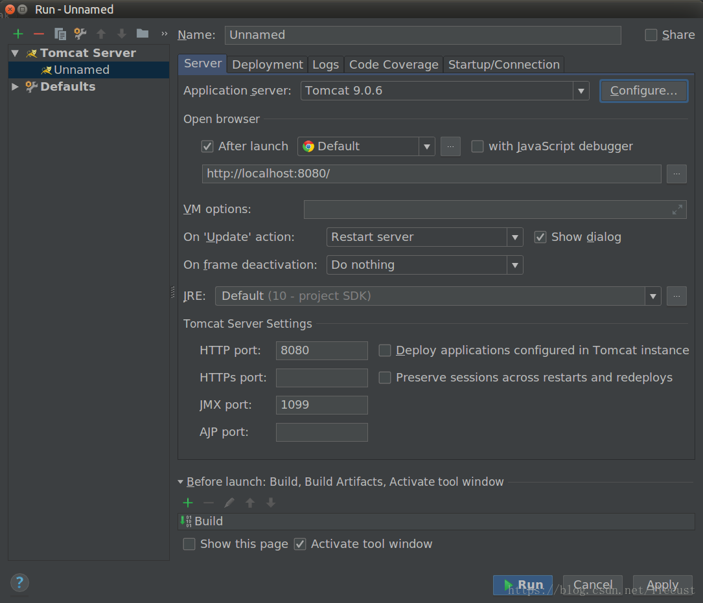The width and height of the screenshot is (703, 603).
Task: Show more toolbar actions chevron
Action: click(164, 34)
